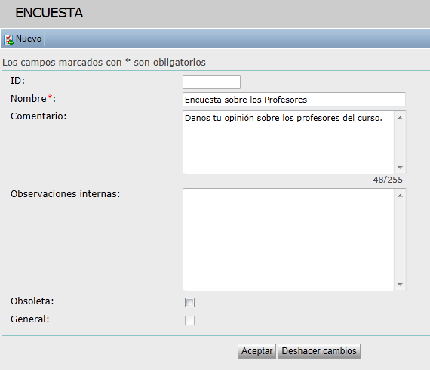Toggle the General checkbox
The height and width of the screenshot is (370, 430).
click(x=189, y=320)
